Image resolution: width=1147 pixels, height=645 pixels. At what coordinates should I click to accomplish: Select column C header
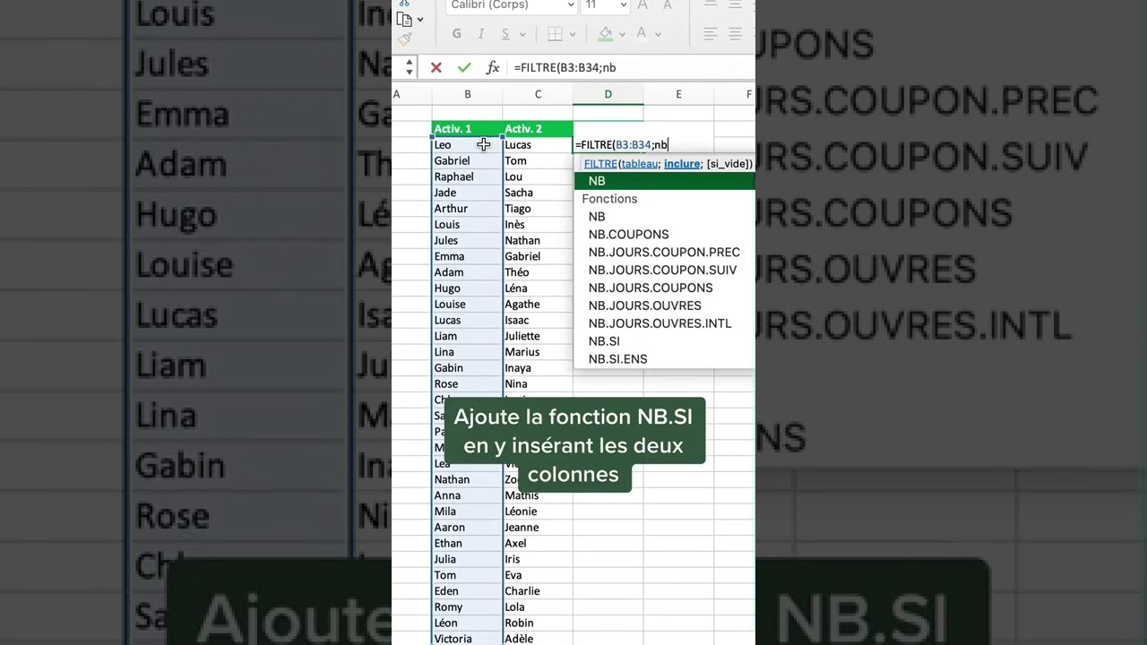pos(538,94)
